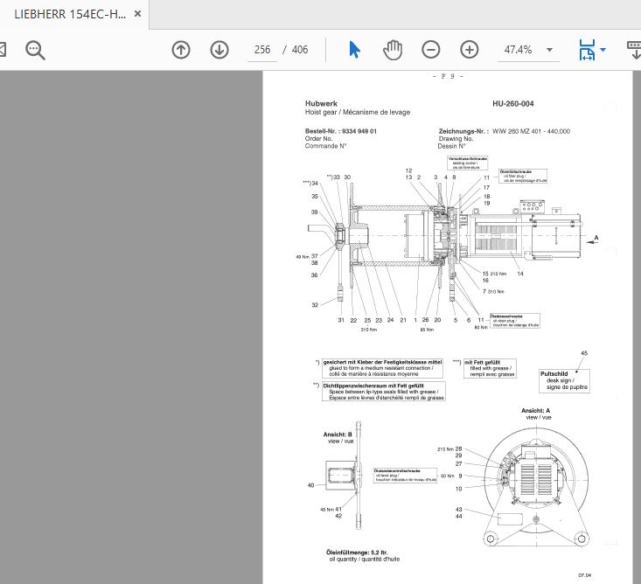Click the scrolling mode icon at toolbar end

(x=635, y=50)
